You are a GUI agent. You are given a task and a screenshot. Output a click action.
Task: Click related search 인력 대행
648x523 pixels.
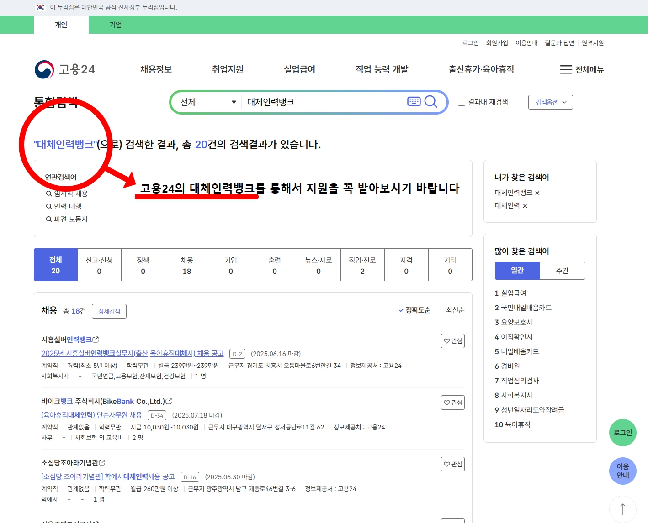pyautogui.click(x=64, y=206)
